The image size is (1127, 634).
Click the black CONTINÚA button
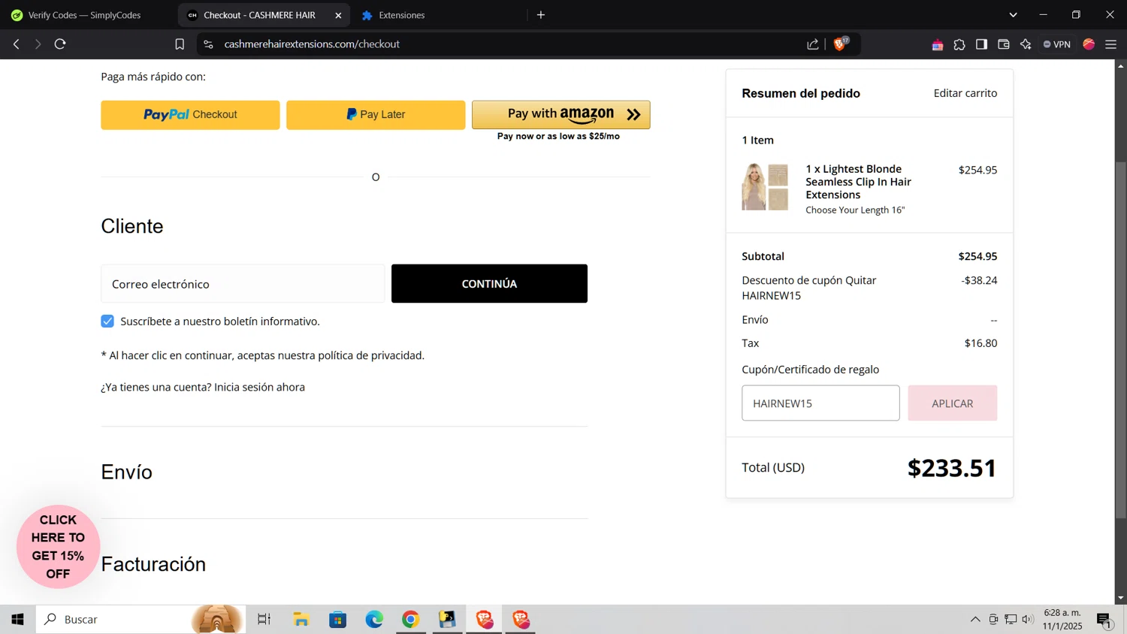click(x=489, y=284)
